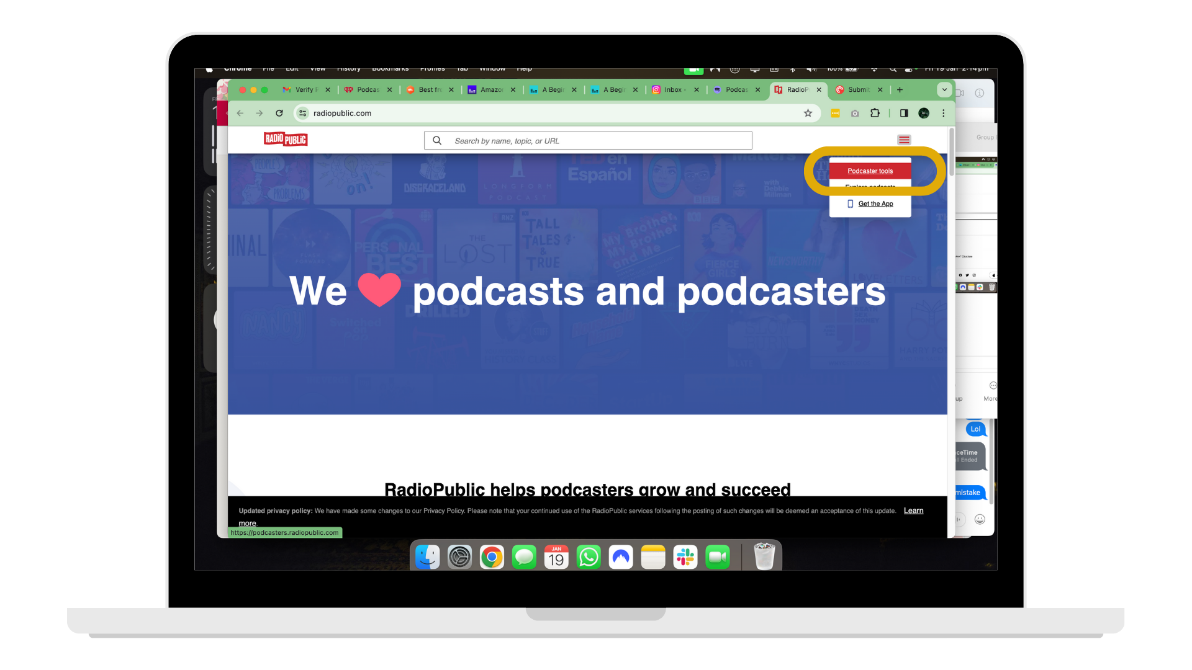Switch to the Inbox Instagram tab
Image resolution: width=1192 pixels, height=670 pixels.
[x=673, y=90]
